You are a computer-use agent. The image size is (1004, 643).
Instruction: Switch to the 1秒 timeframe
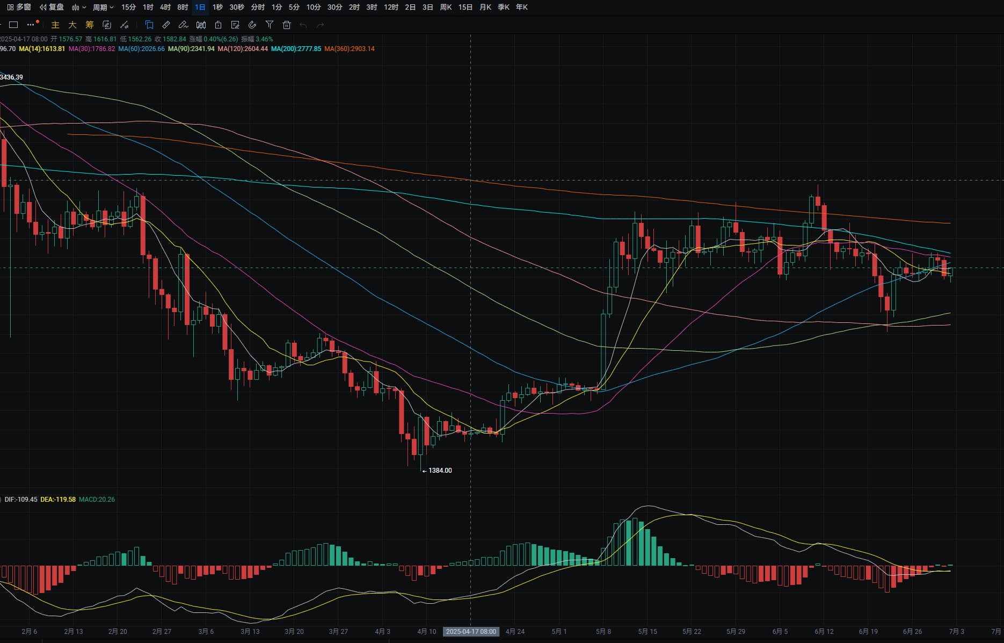pos(217,7)
